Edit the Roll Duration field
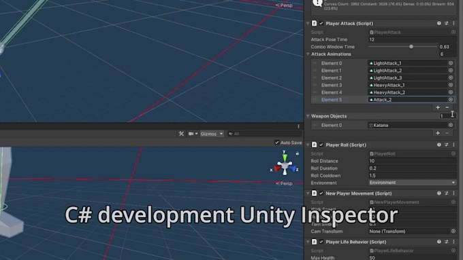This screenshot has height=260, width=463. click(412, 168)
